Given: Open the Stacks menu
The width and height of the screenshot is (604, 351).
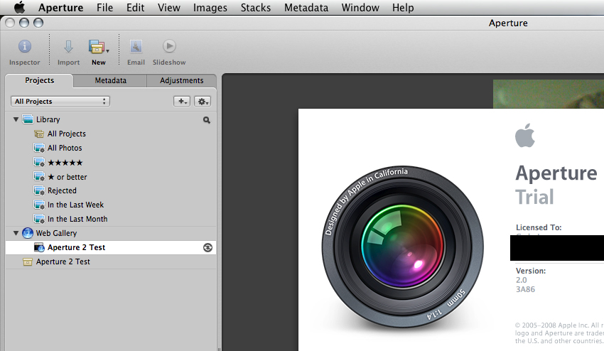Looking at the screenshot, I should click(x=256, y=8).
